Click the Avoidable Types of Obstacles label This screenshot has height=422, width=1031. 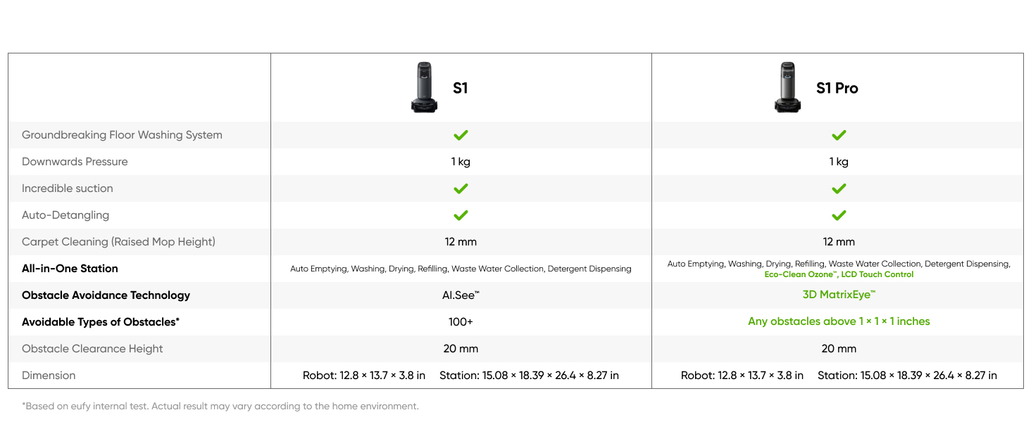101,322
